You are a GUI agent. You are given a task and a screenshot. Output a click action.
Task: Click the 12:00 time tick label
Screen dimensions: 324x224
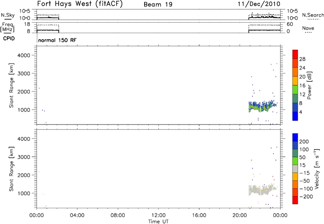click(158, 216)
